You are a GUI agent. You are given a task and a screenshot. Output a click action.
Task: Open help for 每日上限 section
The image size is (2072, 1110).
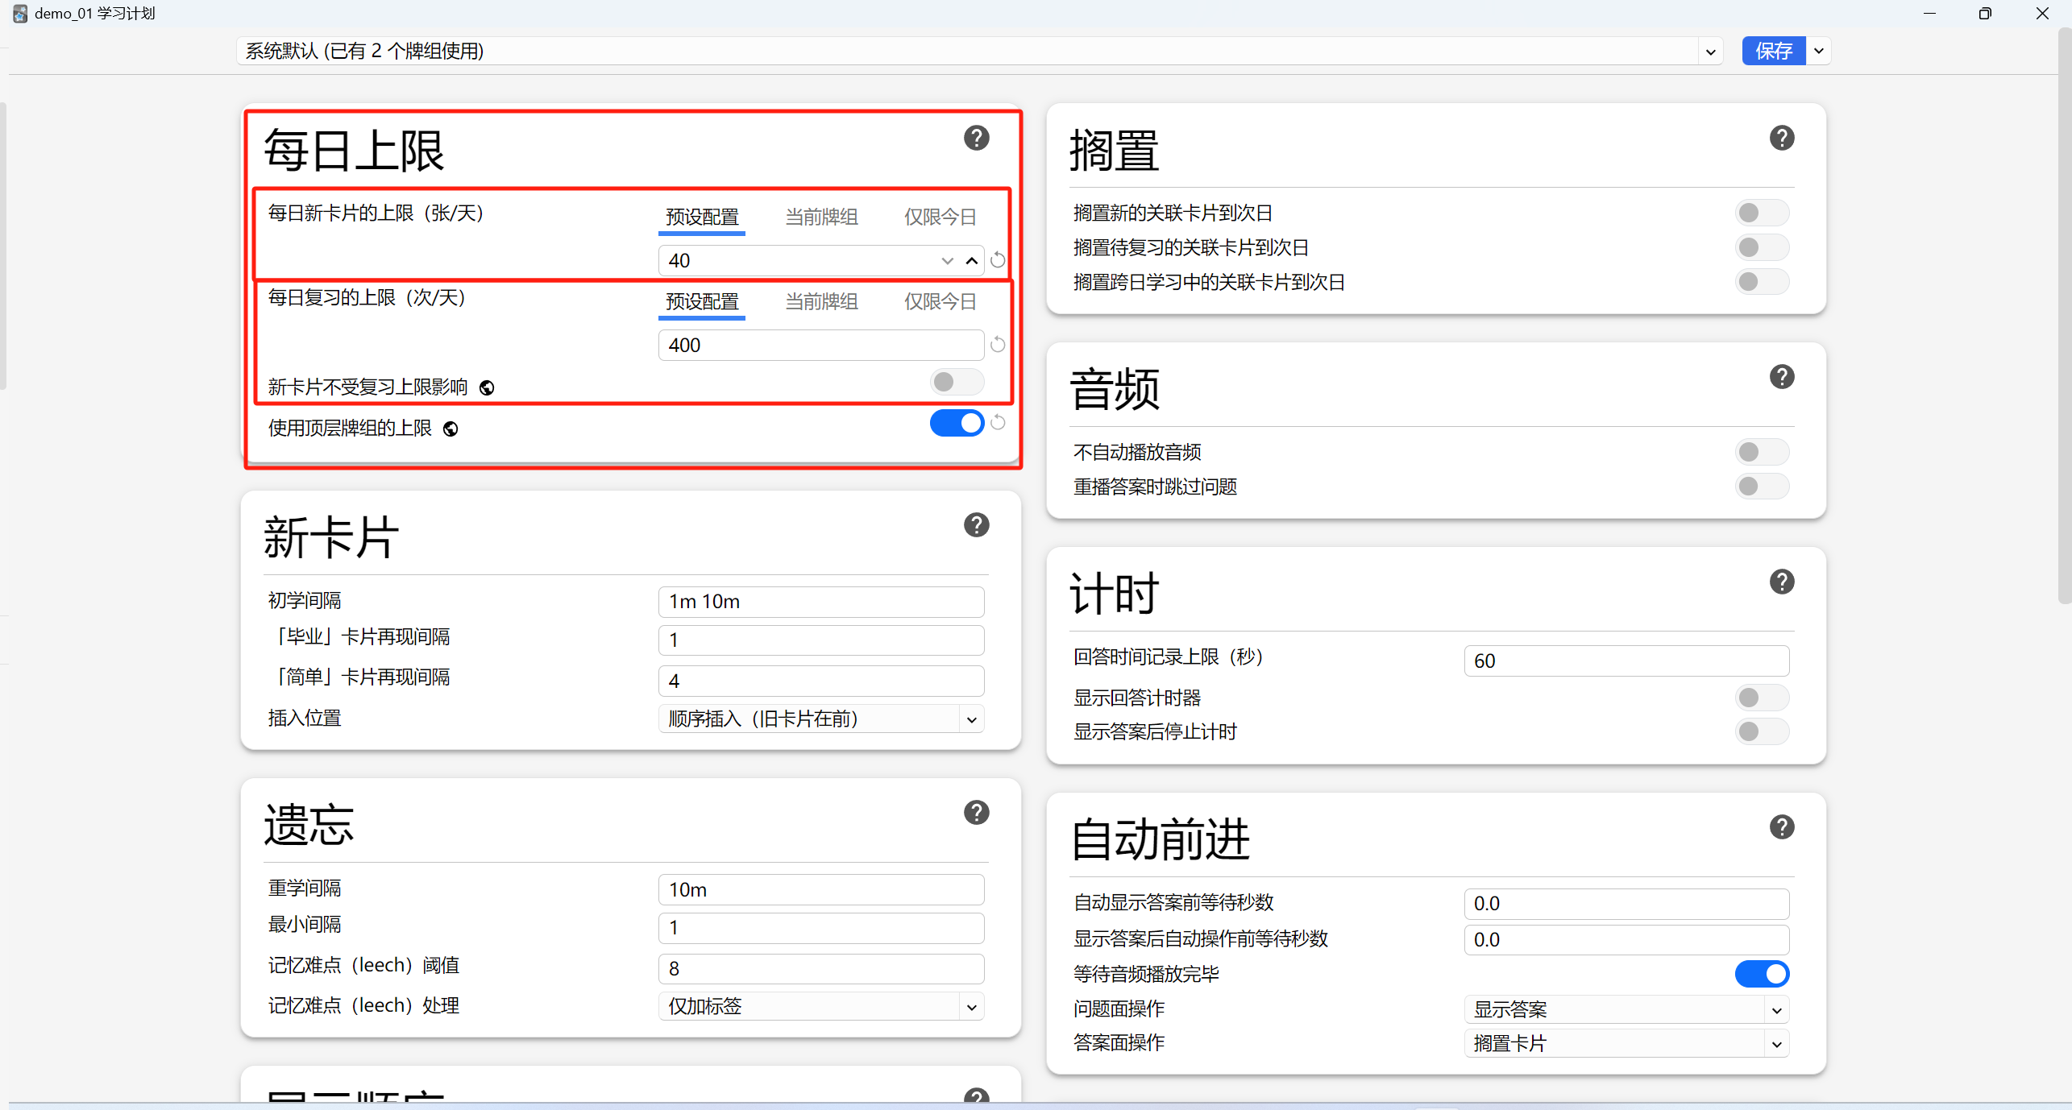pos(976,138)
